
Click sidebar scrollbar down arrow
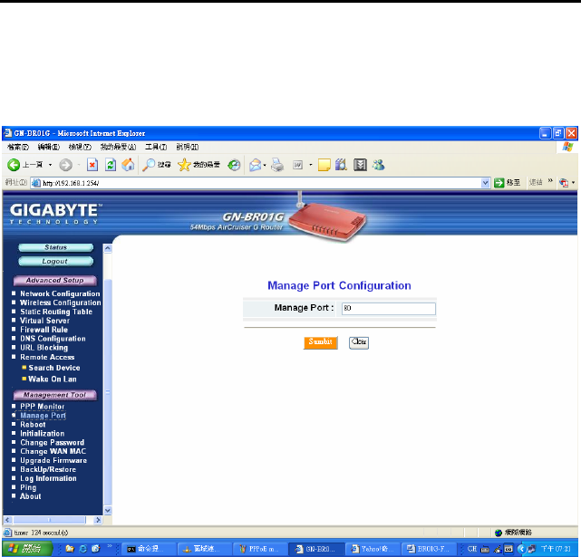coord(108,511)
